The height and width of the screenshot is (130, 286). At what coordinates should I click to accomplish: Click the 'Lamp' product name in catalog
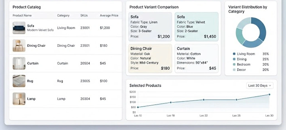click(31, 99)
